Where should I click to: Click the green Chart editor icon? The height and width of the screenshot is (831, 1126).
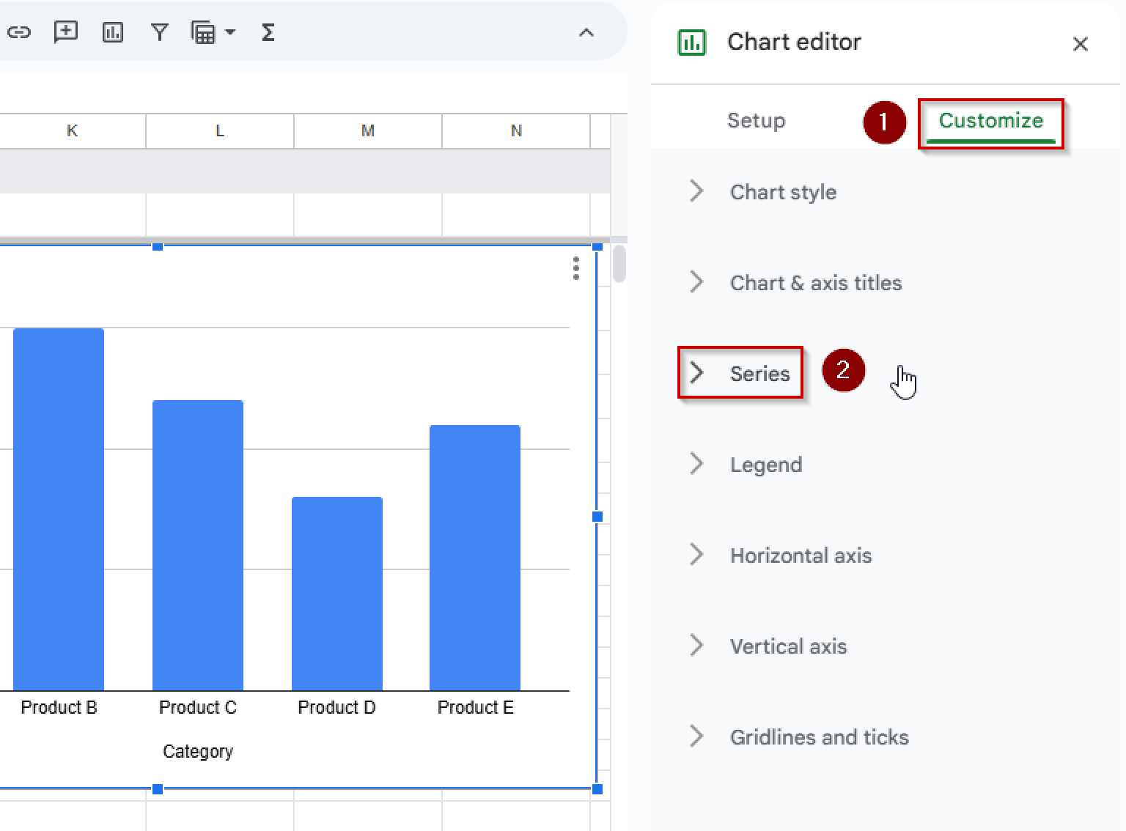pos(692,43)
